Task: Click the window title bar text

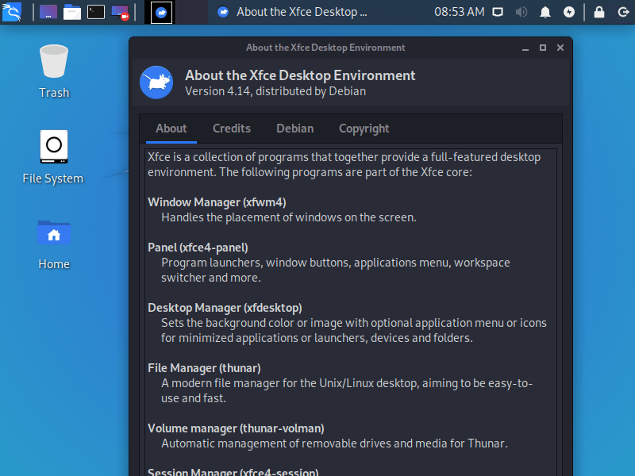Action: pos(325,48)
